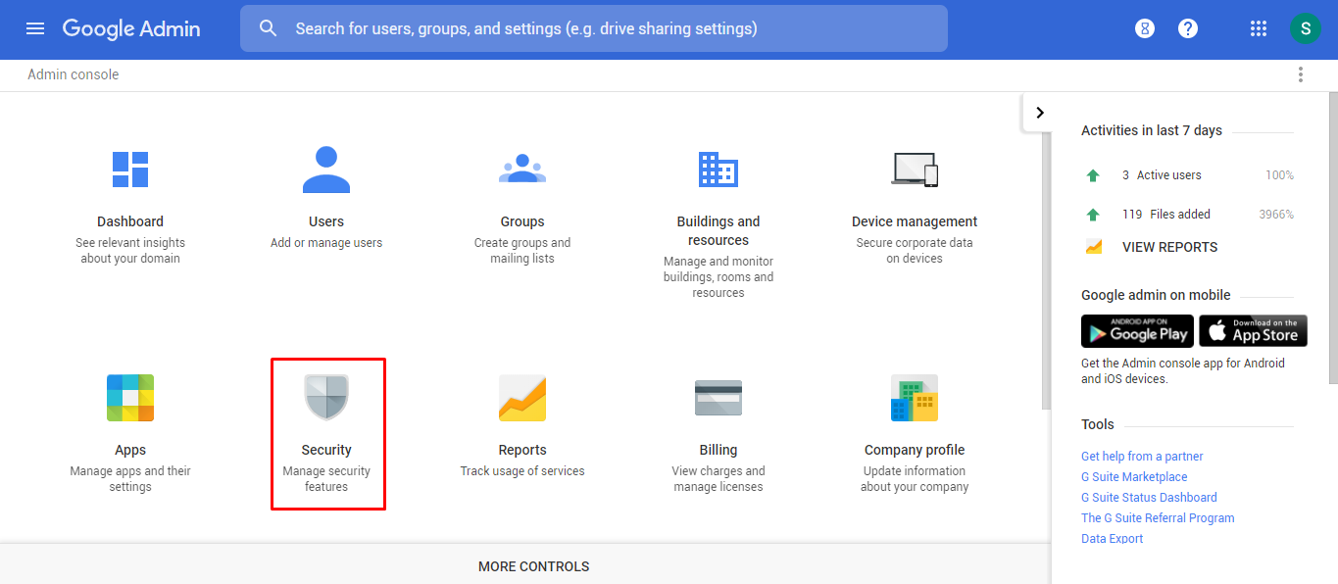Image resolution: width=1338 pixels, height=584 pixels.
Task: Open the Apps icon
Action: click(130, 398)
